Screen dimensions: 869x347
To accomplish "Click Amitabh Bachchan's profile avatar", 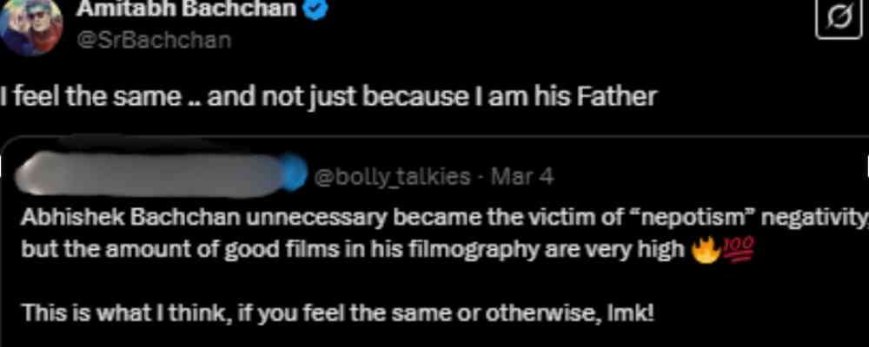I will pyautogui.click(x=30, y=24).
